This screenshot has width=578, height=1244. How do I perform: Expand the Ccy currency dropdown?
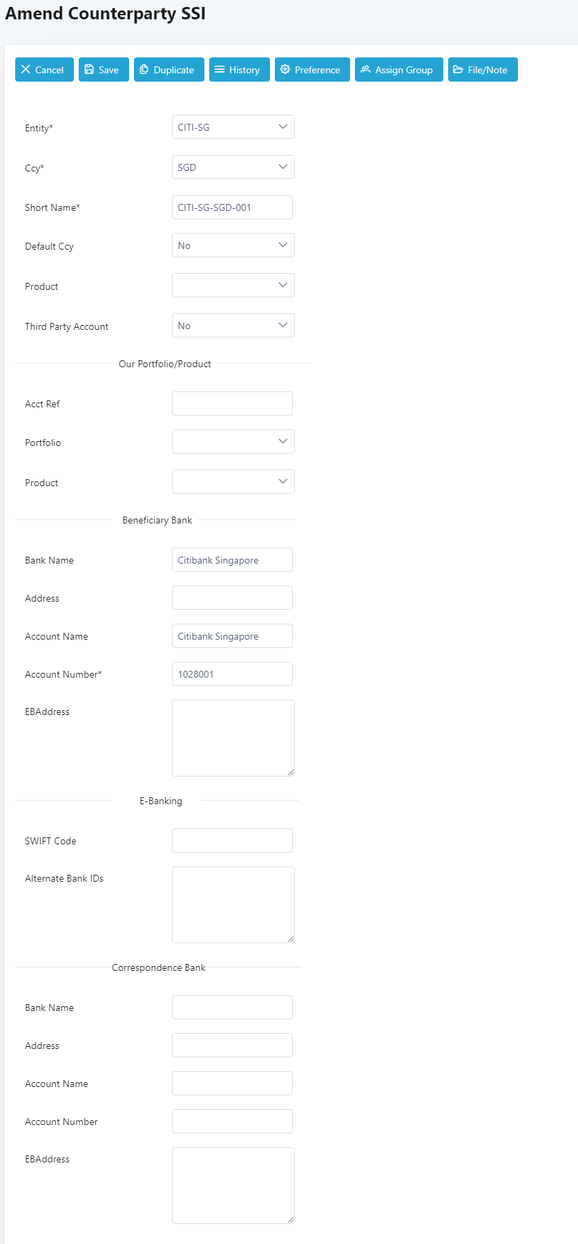point(233,167)
